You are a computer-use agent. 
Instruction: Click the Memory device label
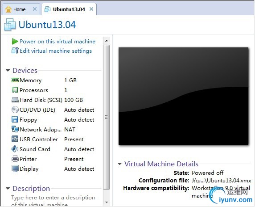coord(31,80)
